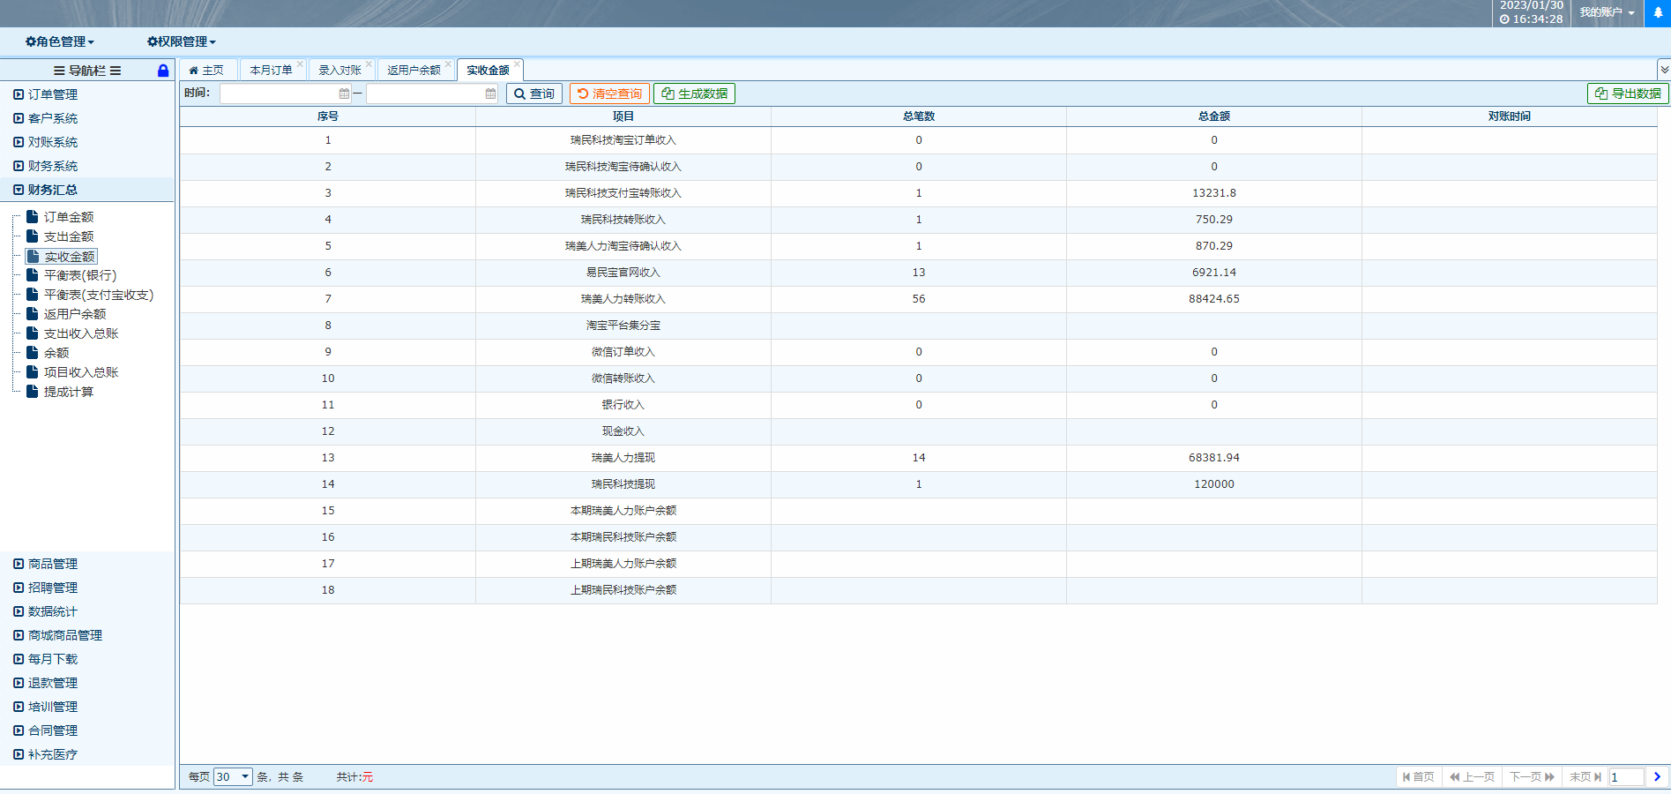Close the 录入对账 tab
This screenshot has width=1671, height=794.
pyautogui.click(x=369, y=64)
